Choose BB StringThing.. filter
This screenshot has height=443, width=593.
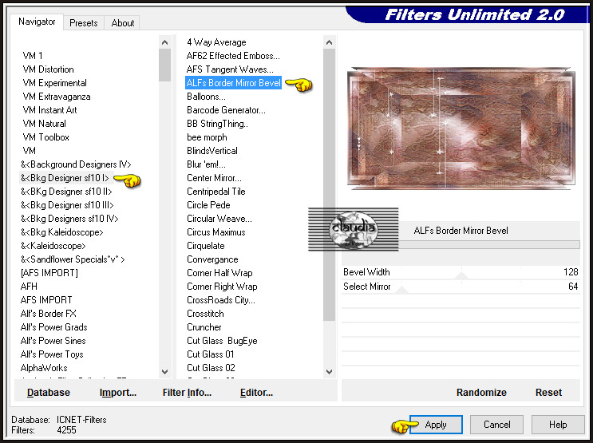pos(217,124)
